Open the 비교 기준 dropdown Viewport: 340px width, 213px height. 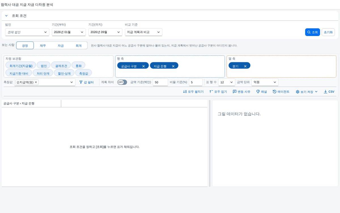coord(144,32)
